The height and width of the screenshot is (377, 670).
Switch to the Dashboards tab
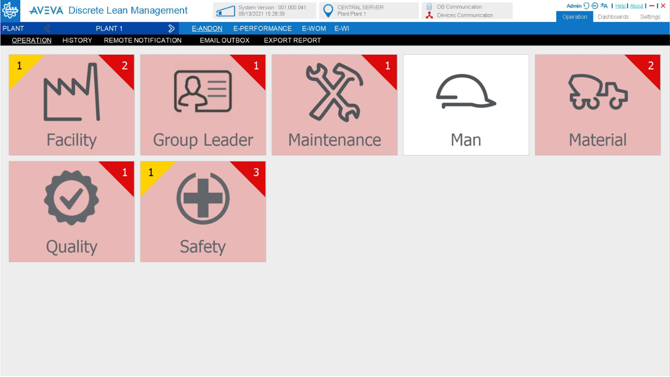(x=613, y=17)
